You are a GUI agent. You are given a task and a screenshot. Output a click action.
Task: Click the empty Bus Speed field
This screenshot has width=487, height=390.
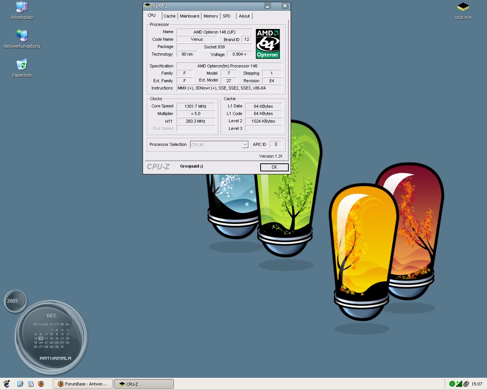(196, 128)
